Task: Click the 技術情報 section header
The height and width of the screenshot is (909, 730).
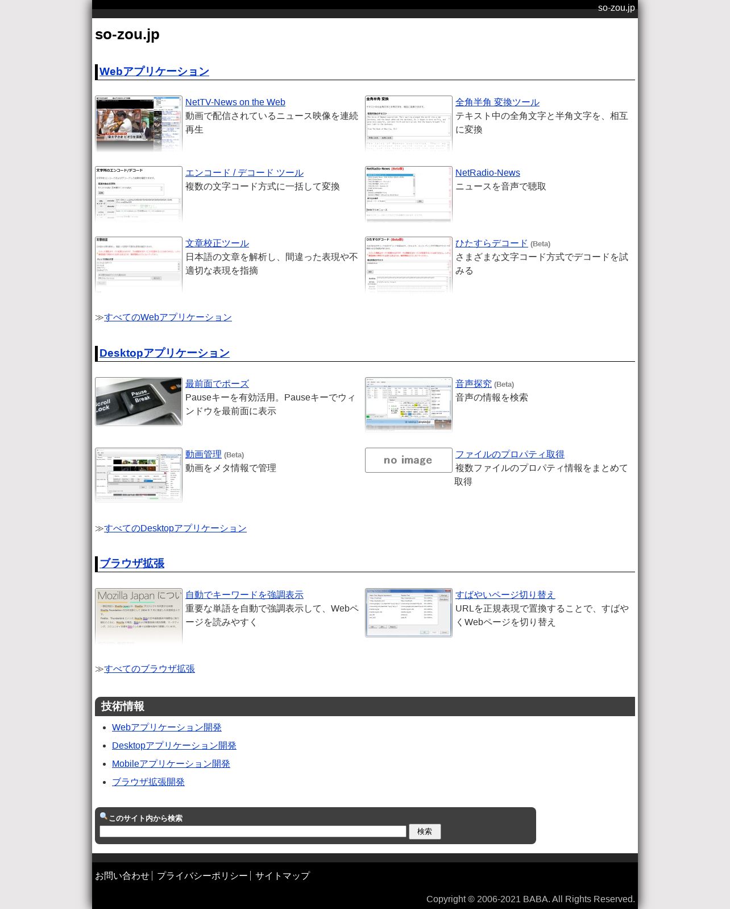Action: pyautogui.click(x=365, y=706)
